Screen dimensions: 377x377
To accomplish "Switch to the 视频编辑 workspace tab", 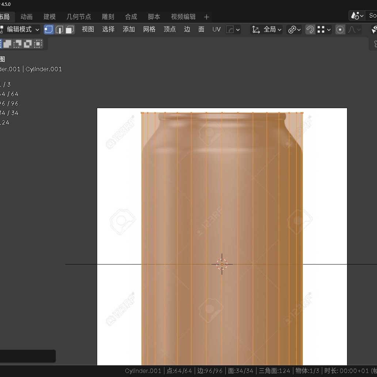I will click(183, 17).
